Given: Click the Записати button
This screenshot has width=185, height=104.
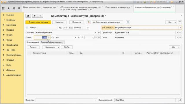Looking at the screenshot, I should click(x=59, y=22).
